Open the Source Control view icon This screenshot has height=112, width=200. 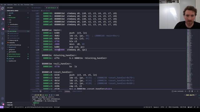(x=2, y=18)
